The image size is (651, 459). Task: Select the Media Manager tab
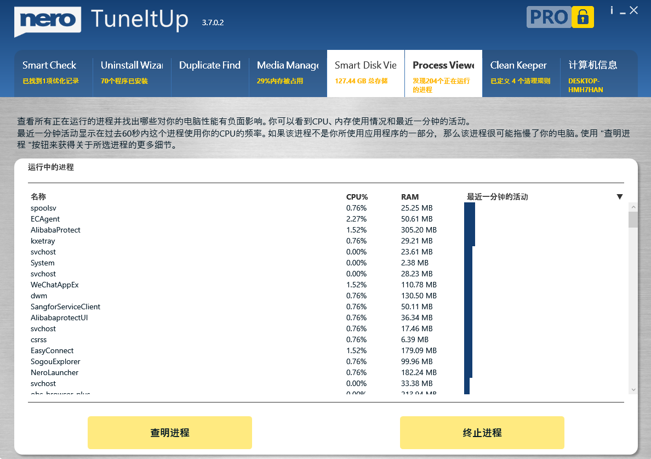(288, 73)
